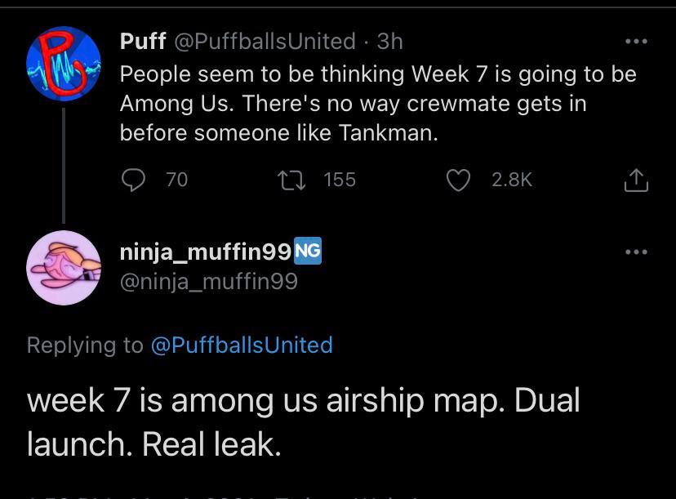Click the Puff display name

coord(142,41)
